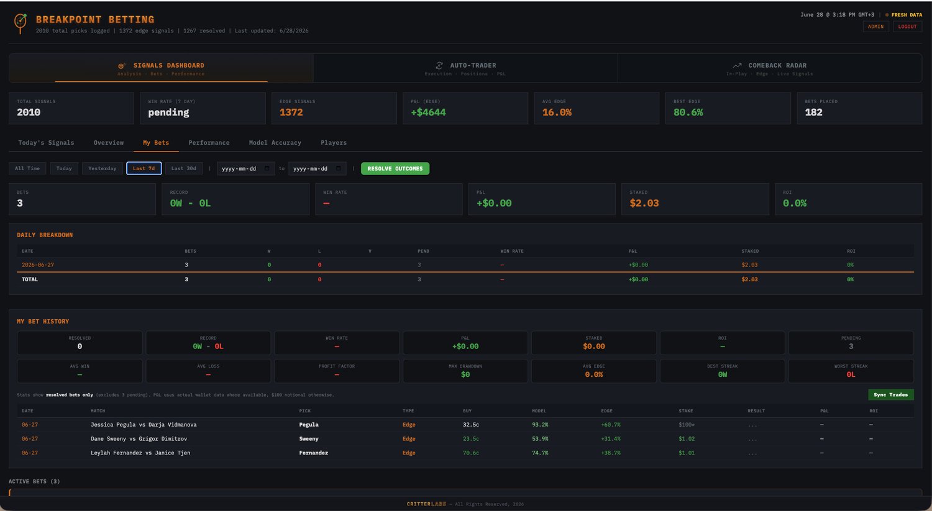Screen dimensions: 932x511
Task: Select the My Bets tab
Action: click(156, 143)
